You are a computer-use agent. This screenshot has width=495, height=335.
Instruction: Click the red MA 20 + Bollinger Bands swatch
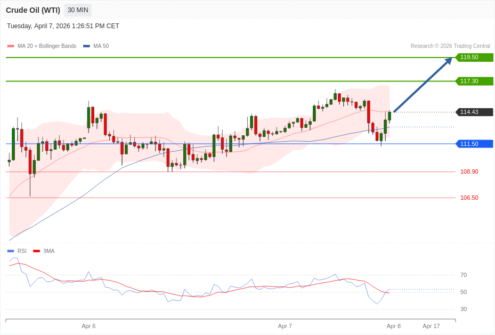(x=11, y=46)
